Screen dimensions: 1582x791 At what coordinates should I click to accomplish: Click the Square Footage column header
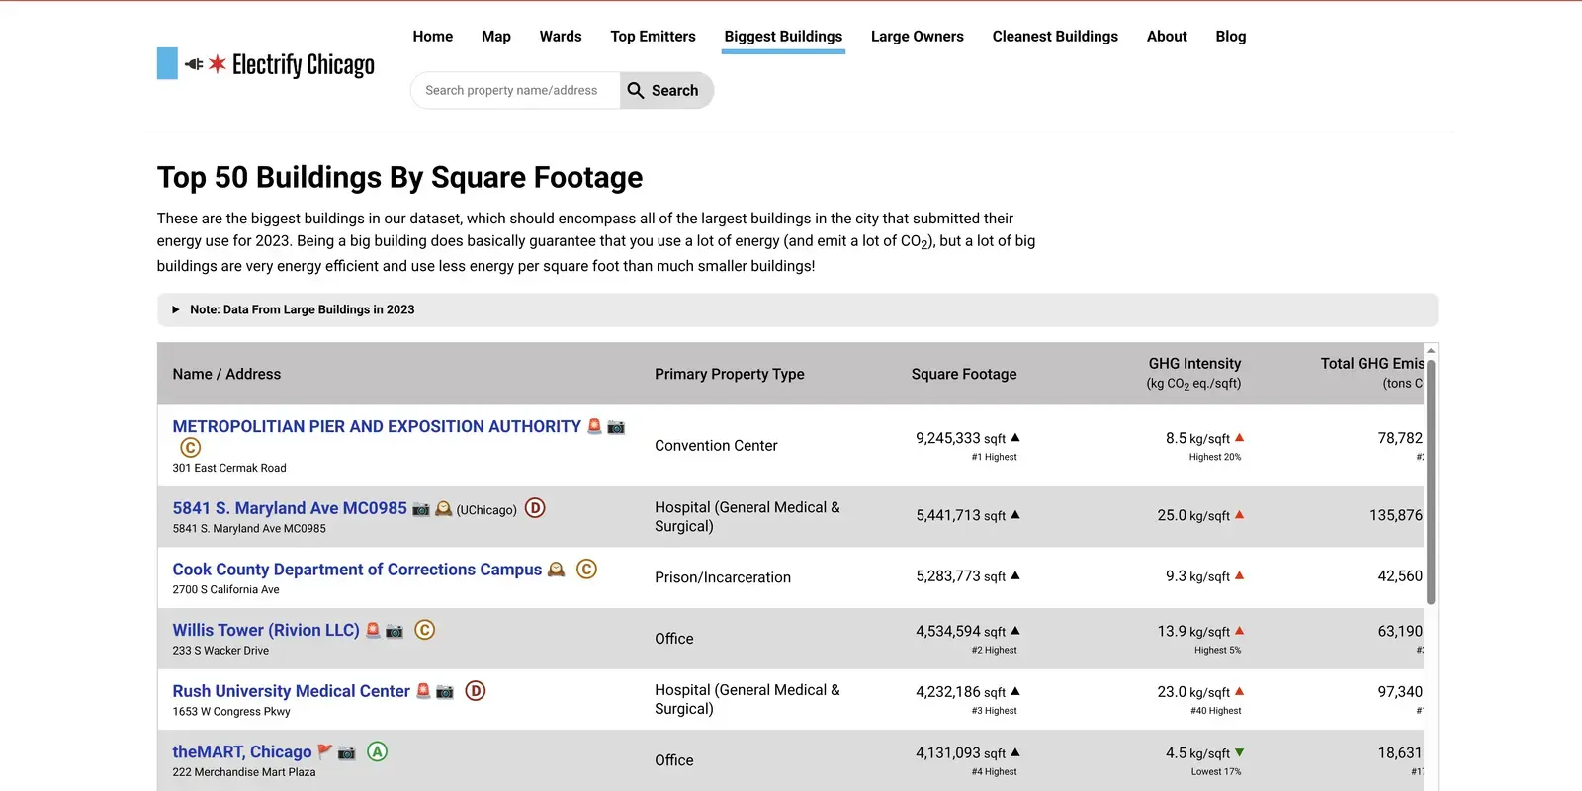(x=963, y=374)
